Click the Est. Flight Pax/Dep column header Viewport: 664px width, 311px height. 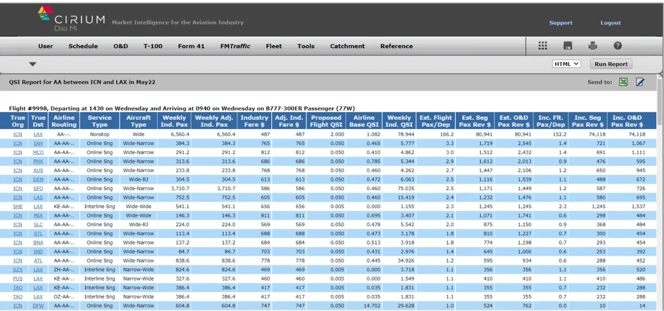(436, 121)
